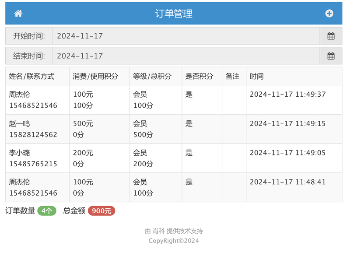Click the 开始时间 date field
This screenshot has width=350, height=256.
click(186, 36)
